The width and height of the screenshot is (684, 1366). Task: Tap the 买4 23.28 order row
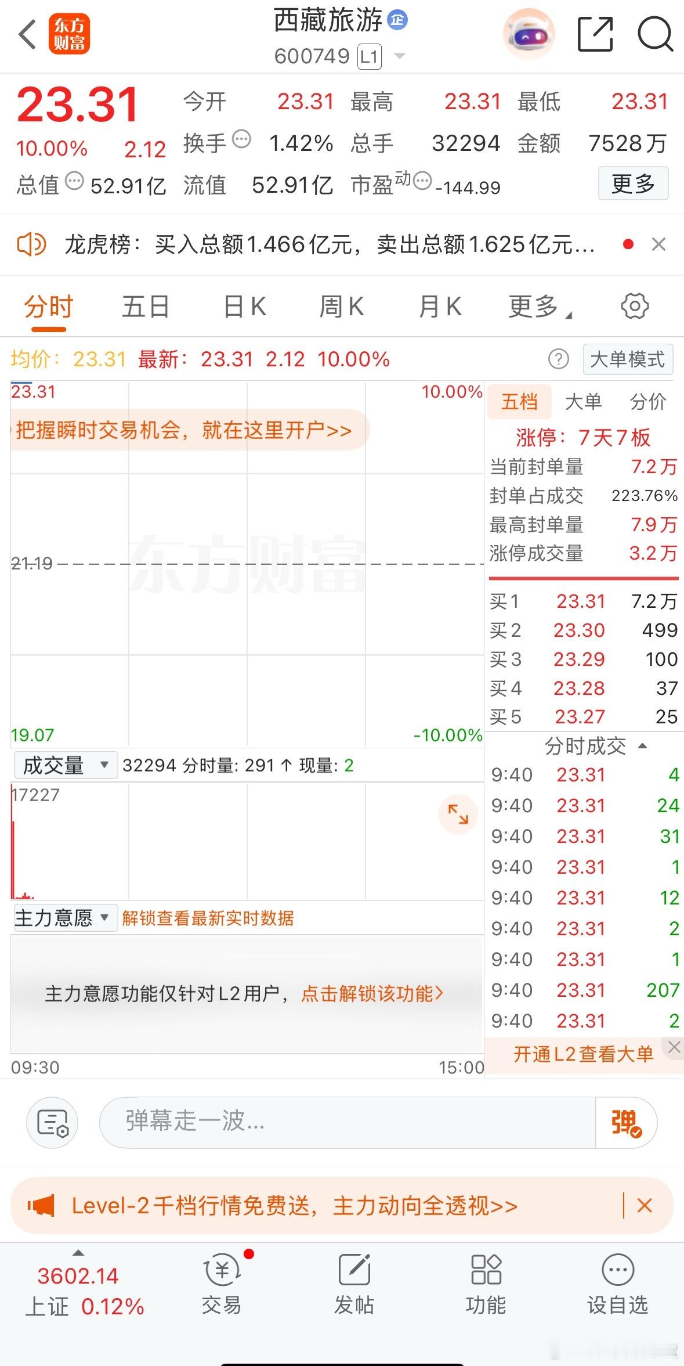(x=584, y=689)
